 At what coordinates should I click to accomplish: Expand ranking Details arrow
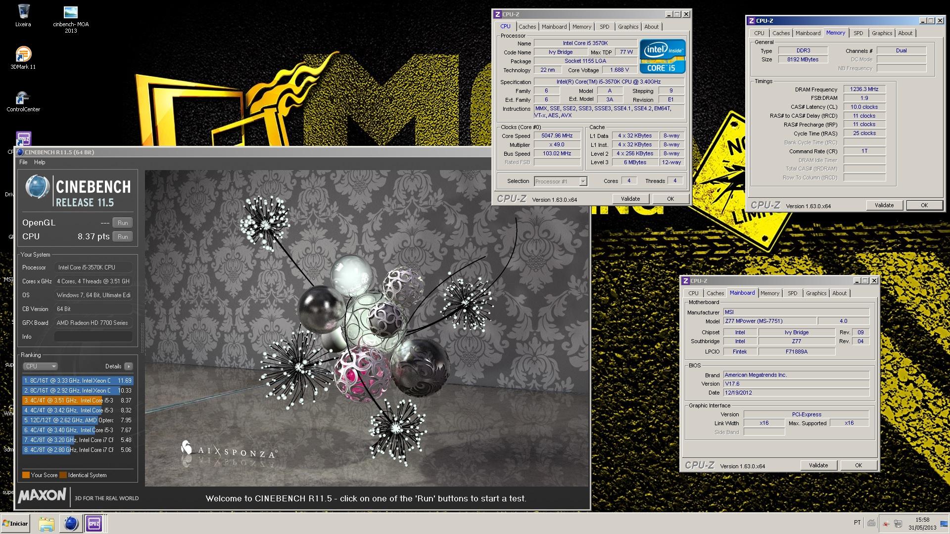tap(129, 366)
